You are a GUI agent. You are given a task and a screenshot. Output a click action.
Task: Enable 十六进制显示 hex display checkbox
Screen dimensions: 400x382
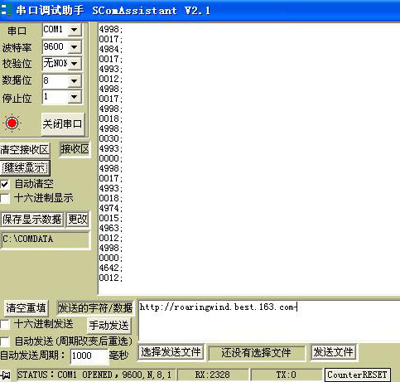coord(5,198)
